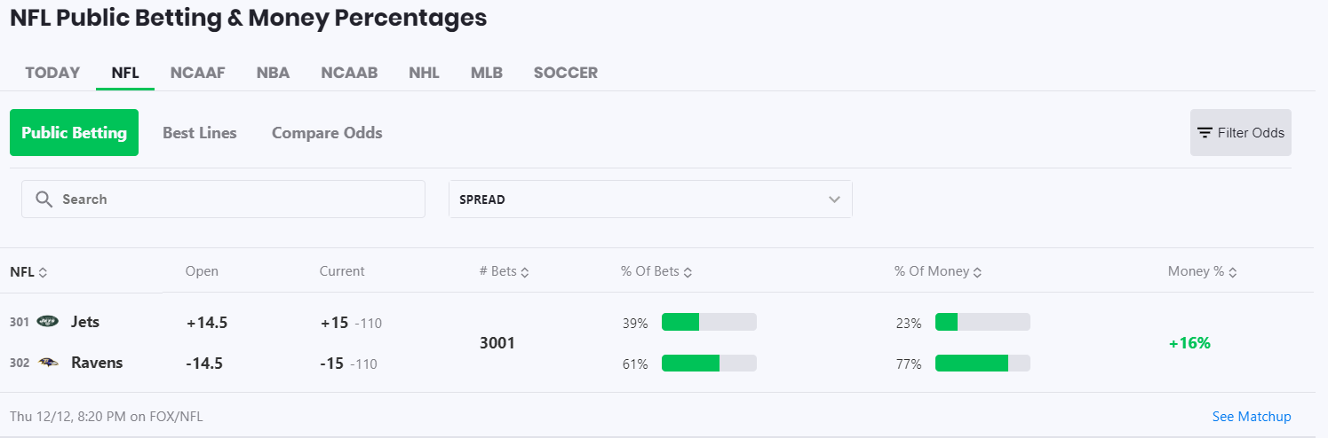
Task: Sort by number of bets arrows
Action: coord(525,272)
